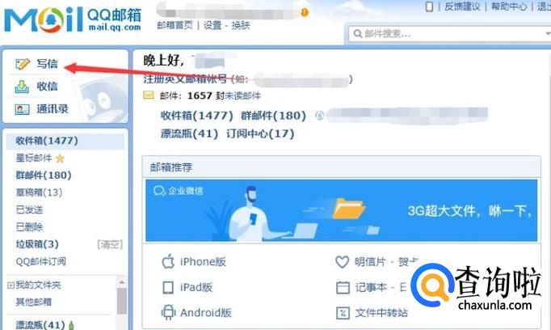
Task: Click the Android robot icon
Action: [x=168, y=312]
